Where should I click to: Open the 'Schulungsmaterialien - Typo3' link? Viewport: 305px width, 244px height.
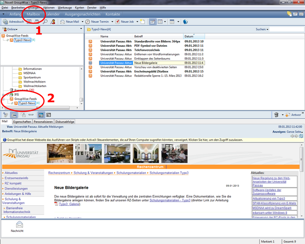170,200
